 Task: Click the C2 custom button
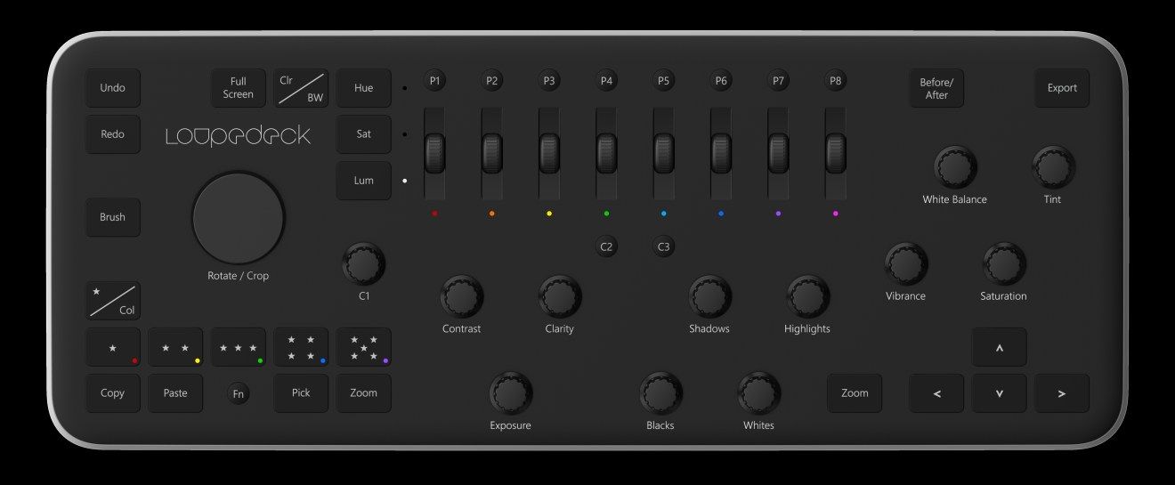[x=606, y=247]
